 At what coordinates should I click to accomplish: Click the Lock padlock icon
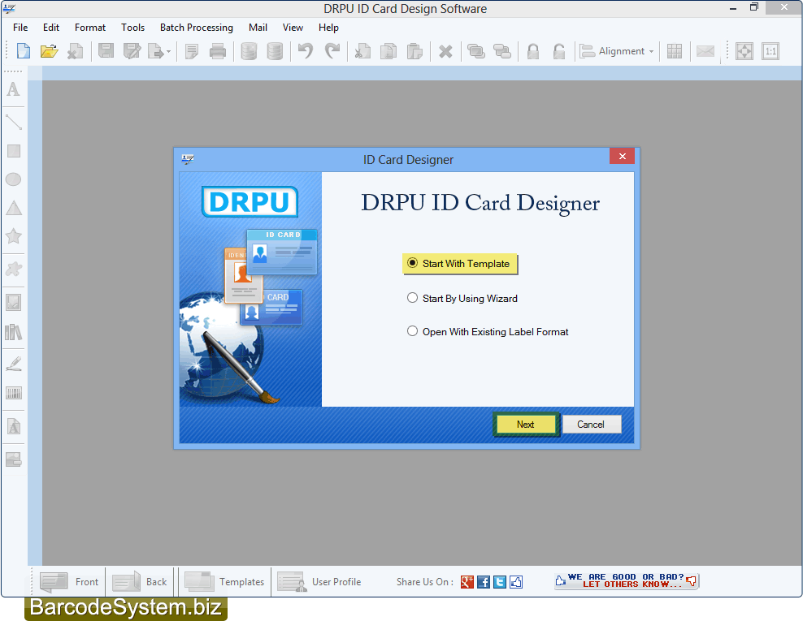pyautogui.click(x=533, y=51)
